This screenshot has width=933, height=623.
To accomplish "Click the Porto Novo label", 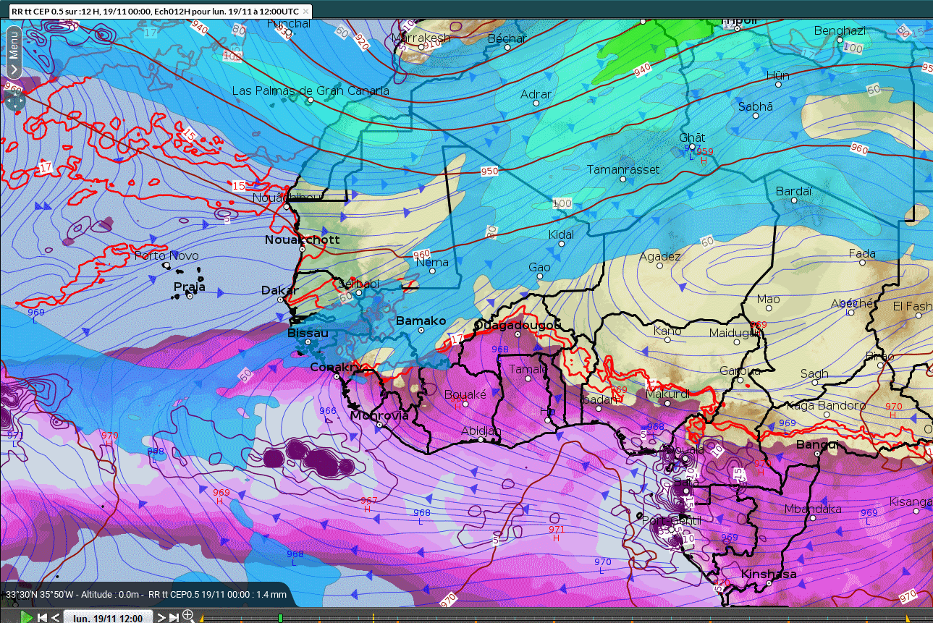I will tap(166, 255).
